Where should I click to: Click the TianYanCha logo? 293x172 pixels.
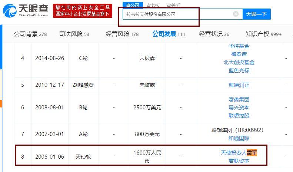(26, 11)
